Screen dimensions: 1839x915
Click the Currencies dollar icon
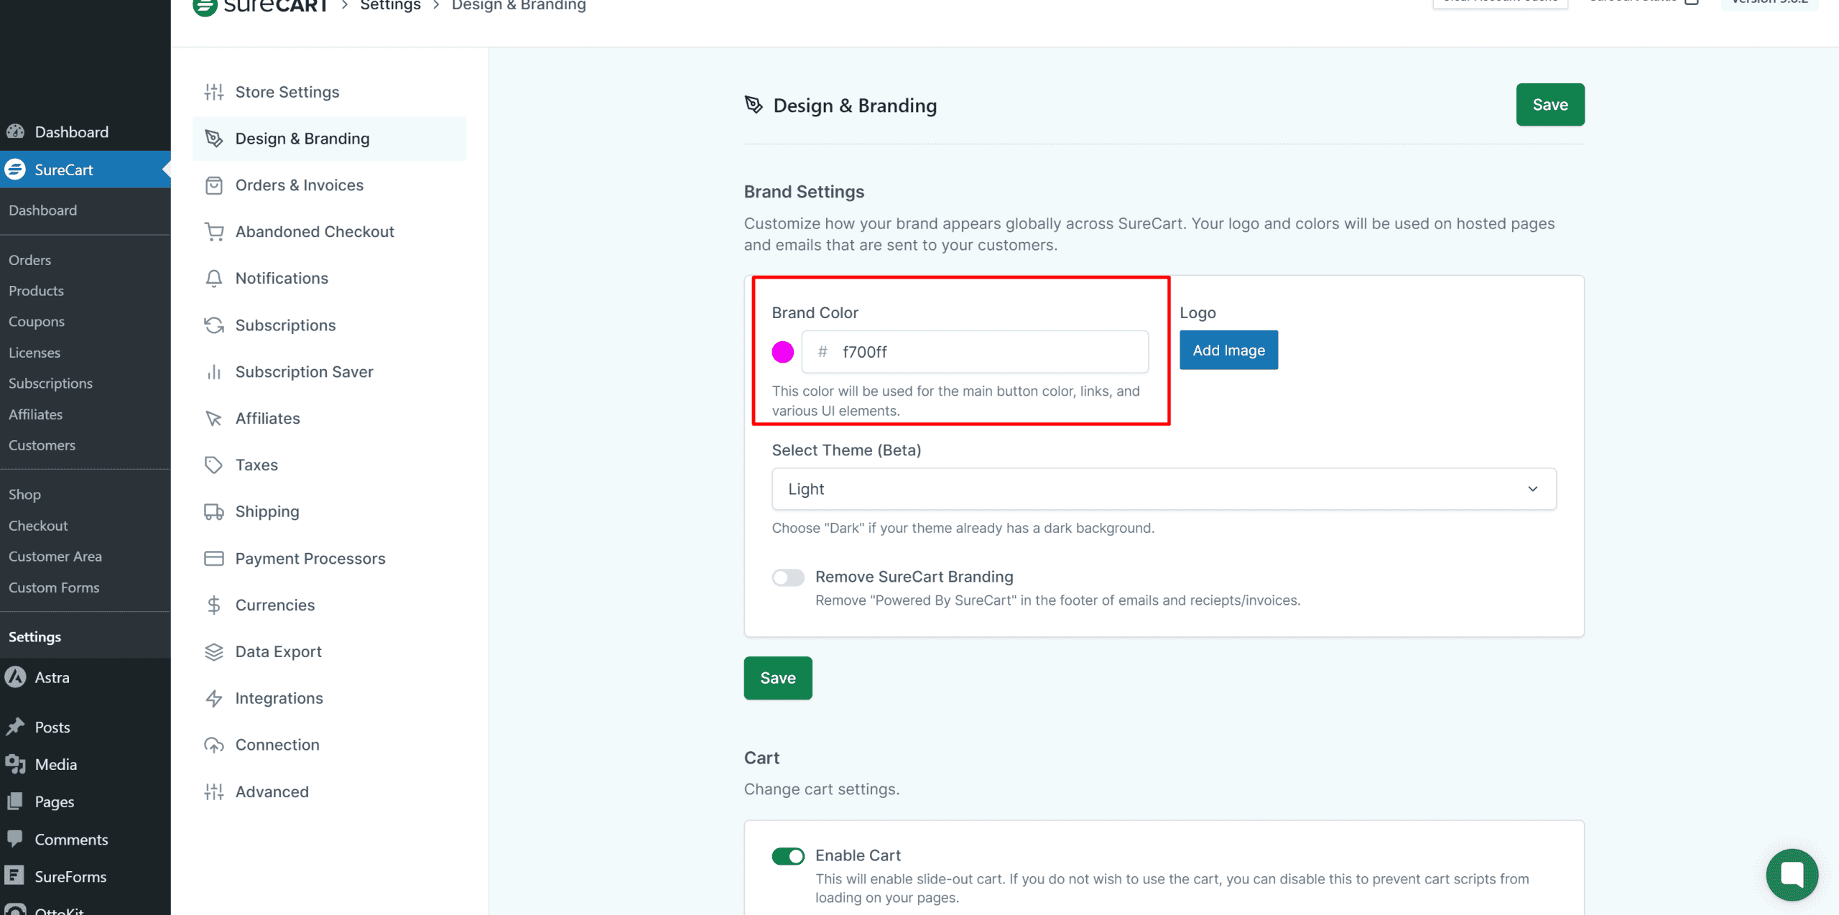point(213,605)
